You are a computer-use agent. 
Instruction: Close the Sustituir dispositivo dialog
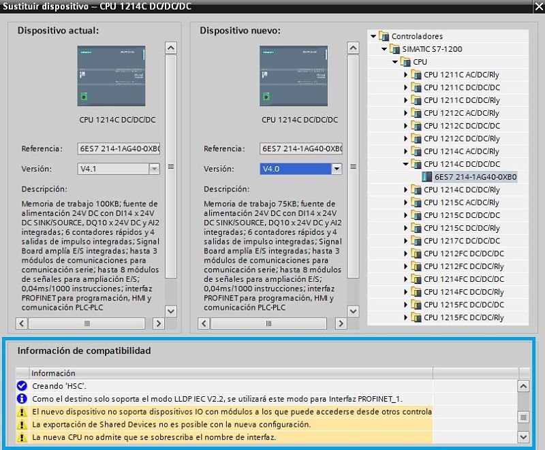[539, 7]
